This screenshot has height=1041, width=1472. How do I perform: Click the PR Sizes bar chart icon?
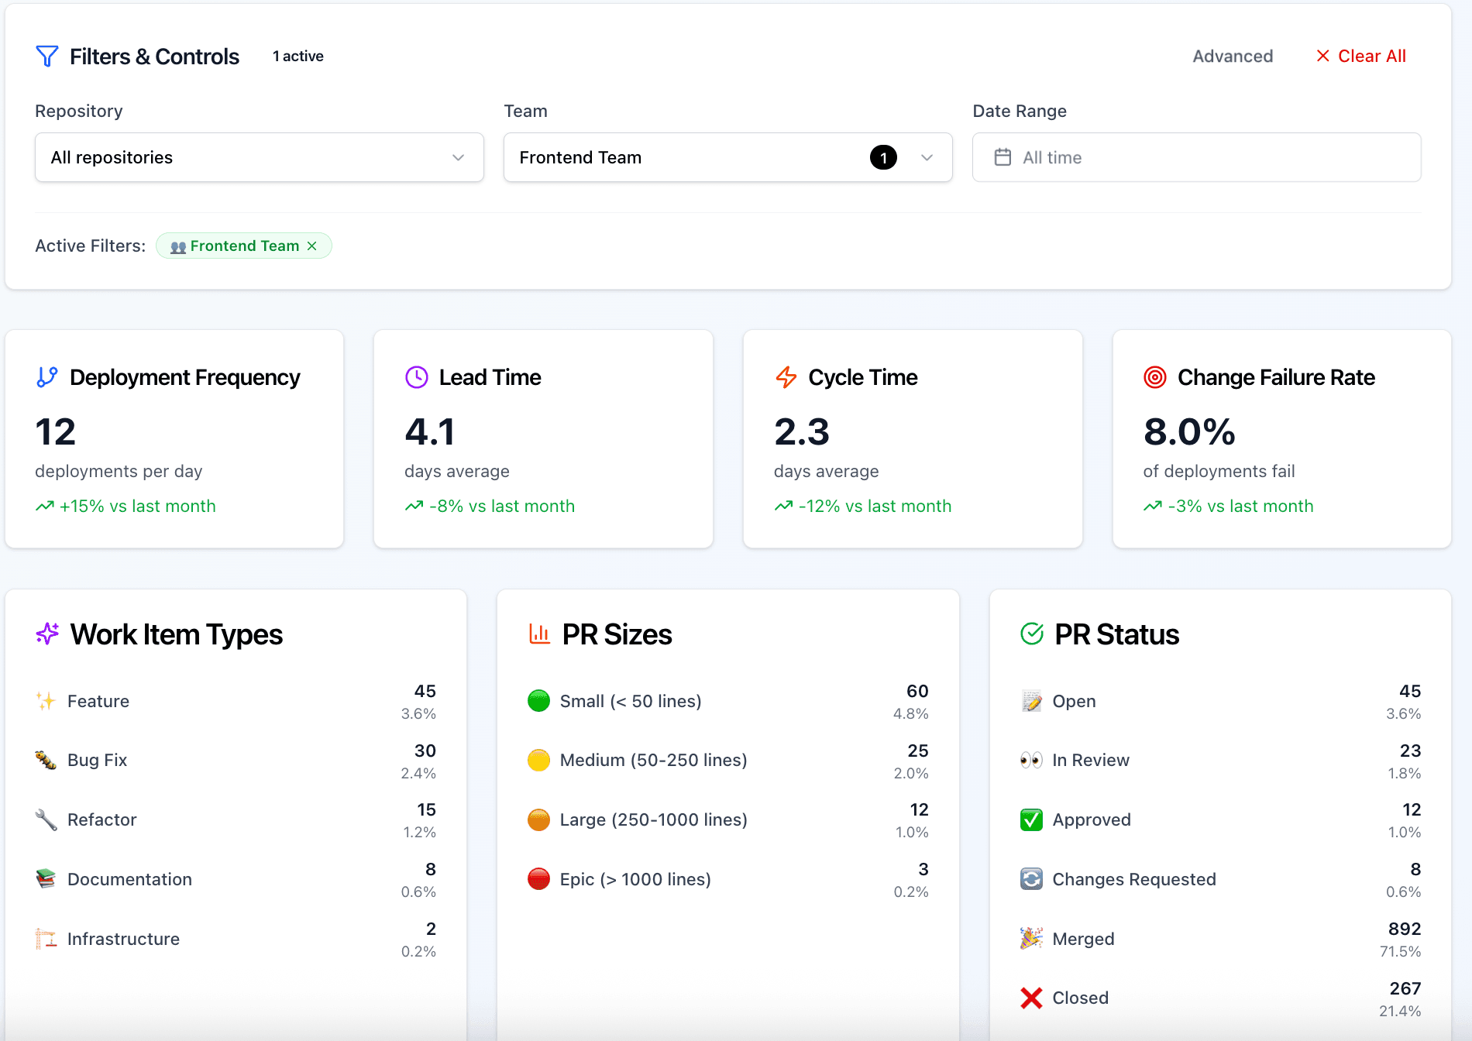click(x=539, y=634)
